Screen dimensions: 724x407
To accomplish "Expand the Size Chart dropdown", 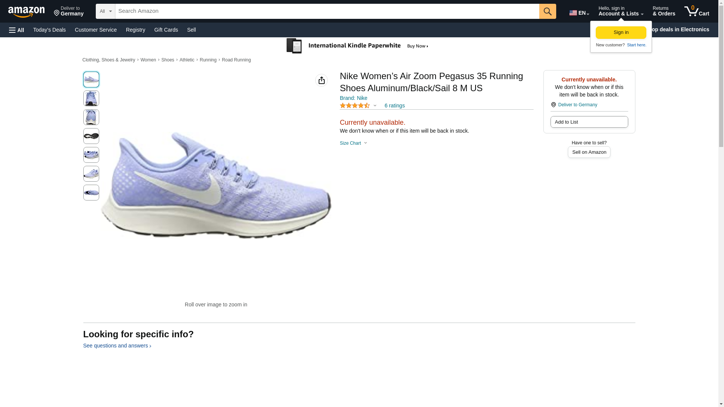I will pos(353,143).
